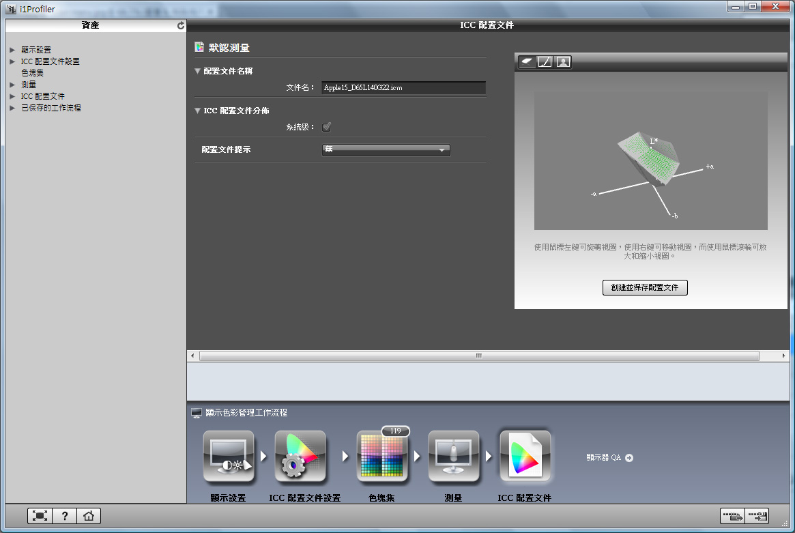
Task: Open the 配置文件提示 dropdown
Action: 386,150
